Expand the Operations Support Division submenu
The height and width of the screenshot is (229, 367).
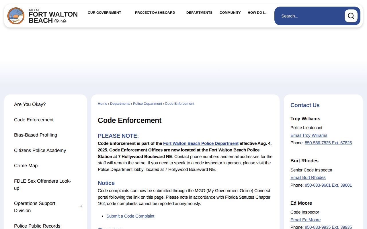(x=81, y=206)
